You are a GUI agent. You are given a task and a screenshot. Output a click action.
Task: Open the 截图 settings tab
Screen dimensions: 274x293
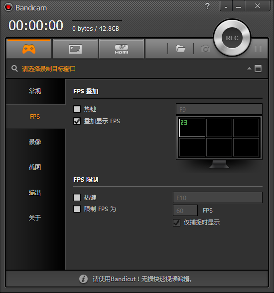coord(35,167)
